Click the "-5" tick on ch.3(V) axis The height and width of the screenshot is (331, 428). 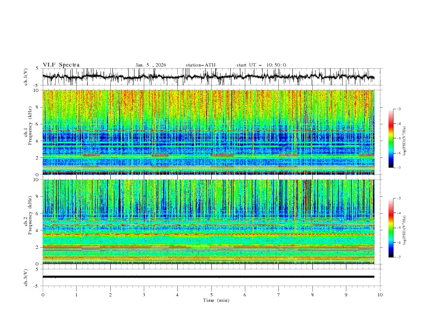tap(36, 286)
